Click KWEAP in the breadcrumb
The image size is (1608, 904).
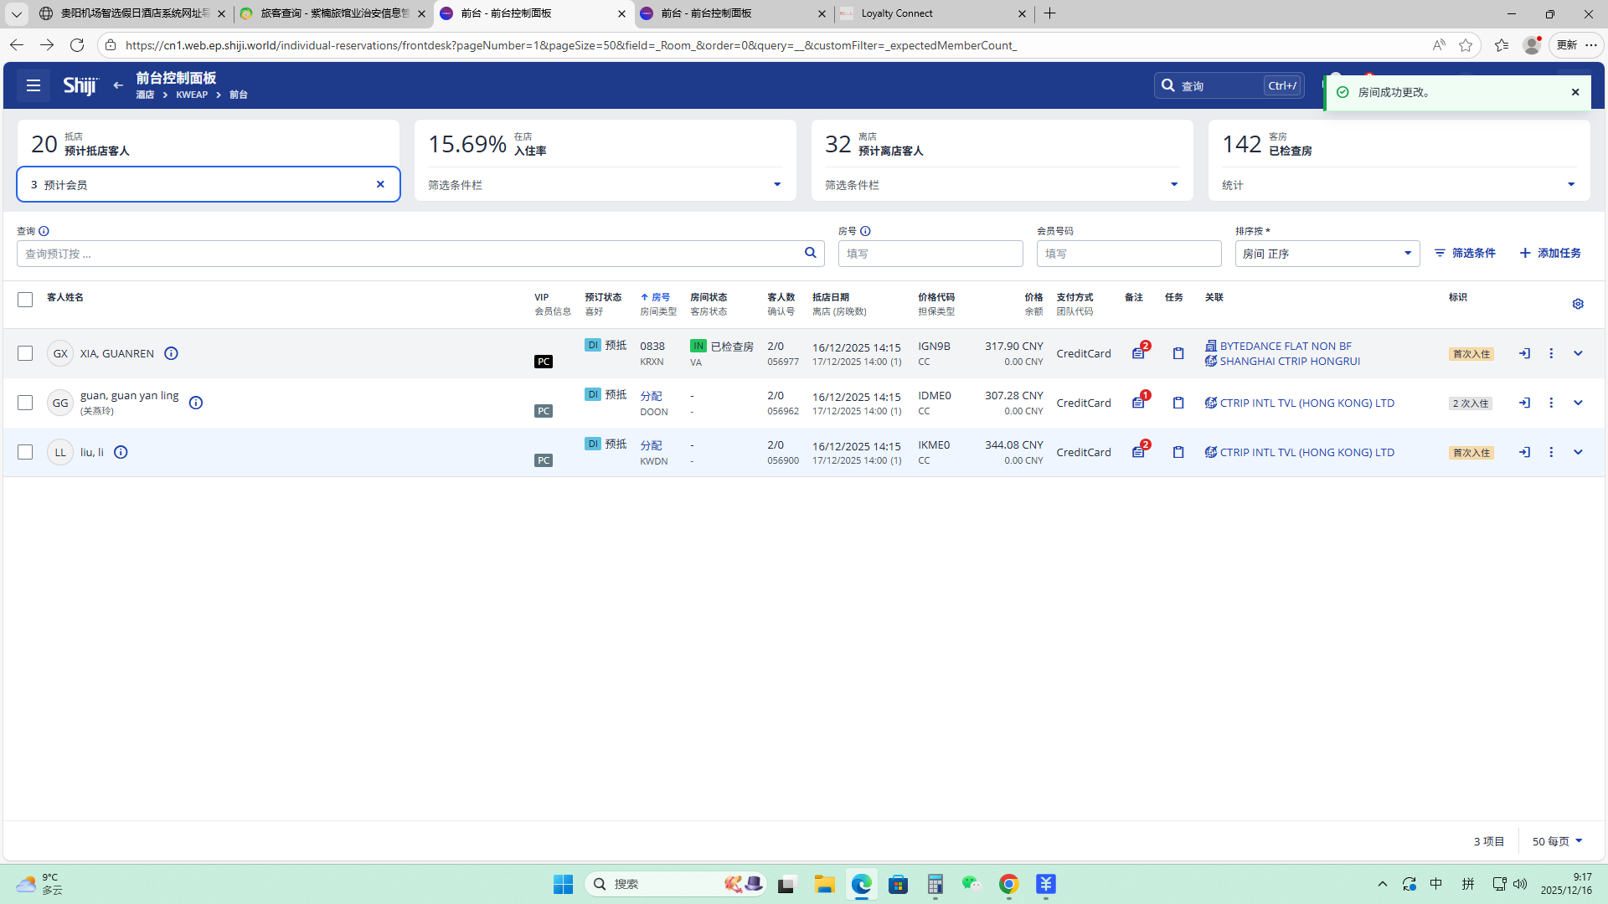(x=192, y=95)
